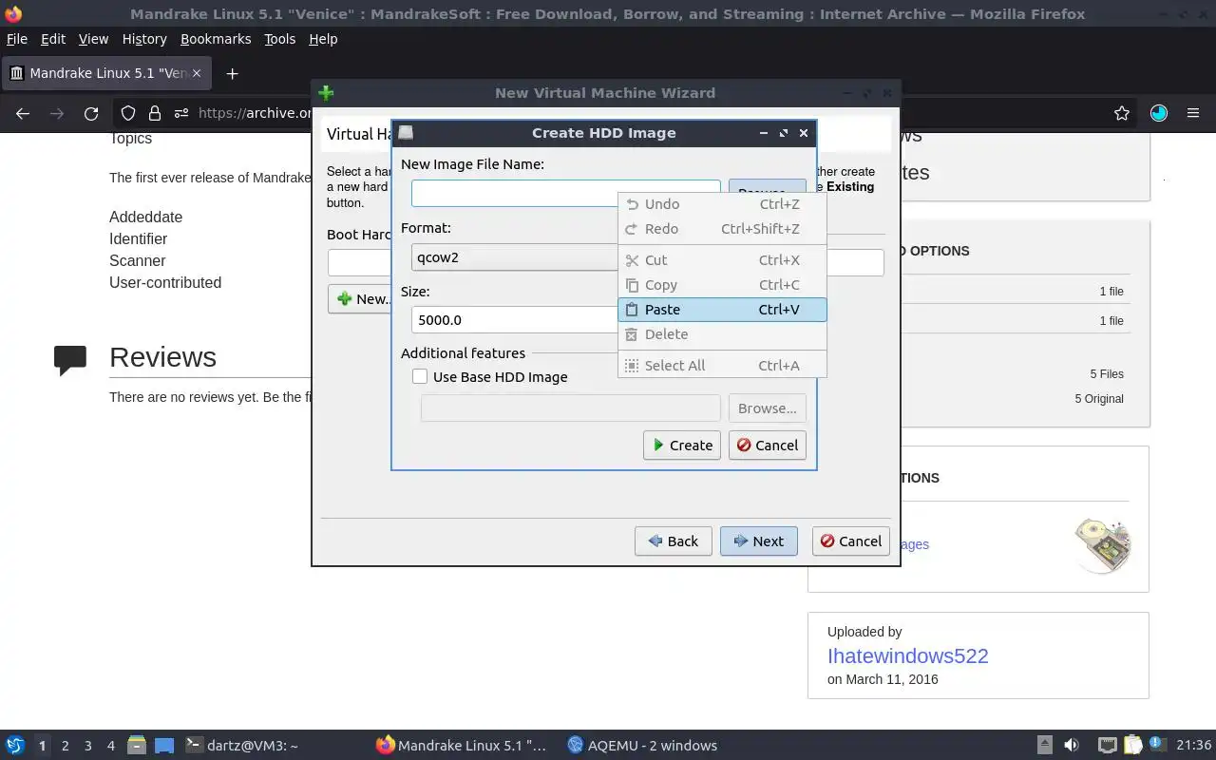This screenshot has width=1216, height=760.
Task: Click the Firefox account avatar icon
Action: [x=1159, y=113]
